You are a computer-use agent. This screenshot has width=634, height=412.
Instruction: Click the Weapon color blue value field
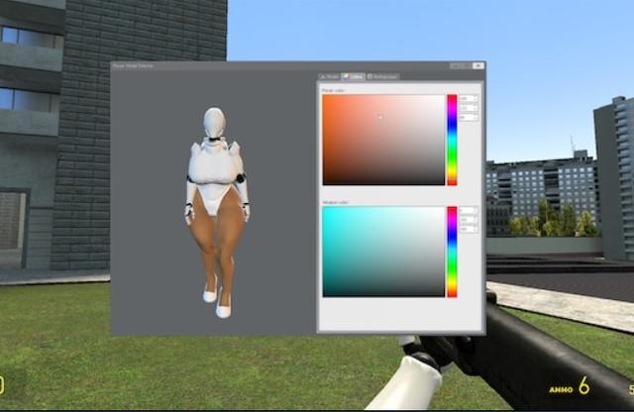tap(469, 229)
